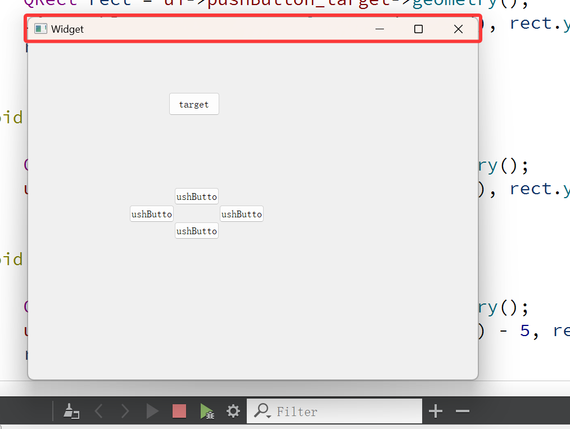Click the left ushButto button
Viewport: 570px width, 429px height.
152,214
